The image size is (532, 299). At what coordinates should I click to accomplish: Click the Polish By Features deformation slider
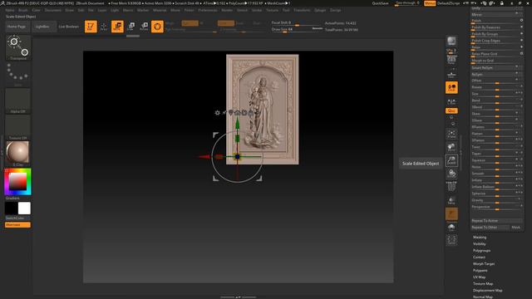click(x=496, y=27)
